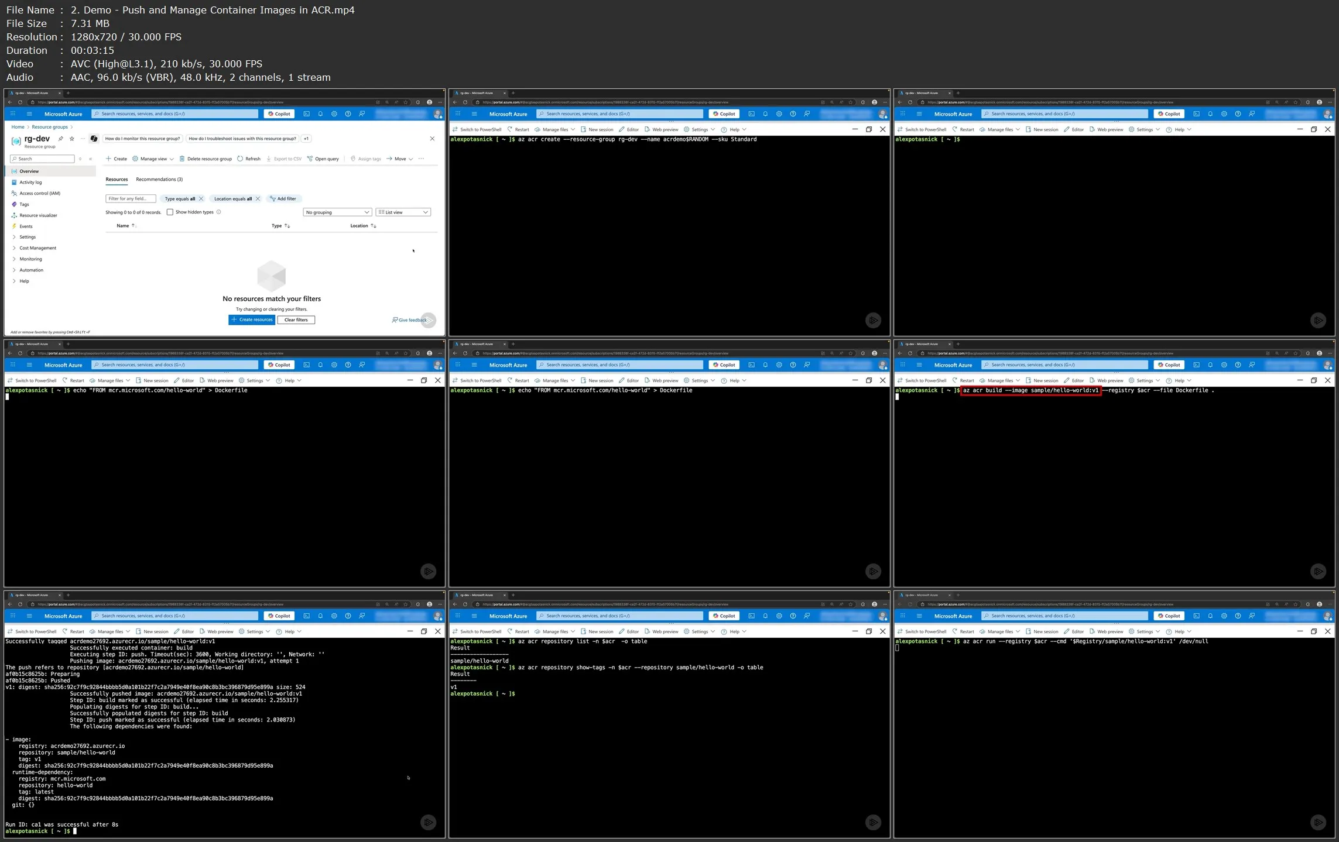Open Activity log in the rg-dev sidebar
Viewport: 1339px width, 842px height.
coord(30,182)
